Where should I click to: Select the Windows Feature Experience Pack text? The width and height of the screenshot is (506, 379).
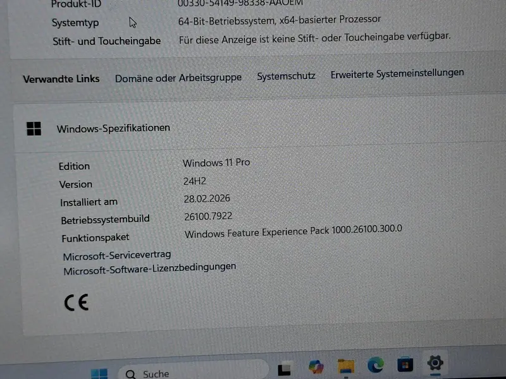[293, 231]
